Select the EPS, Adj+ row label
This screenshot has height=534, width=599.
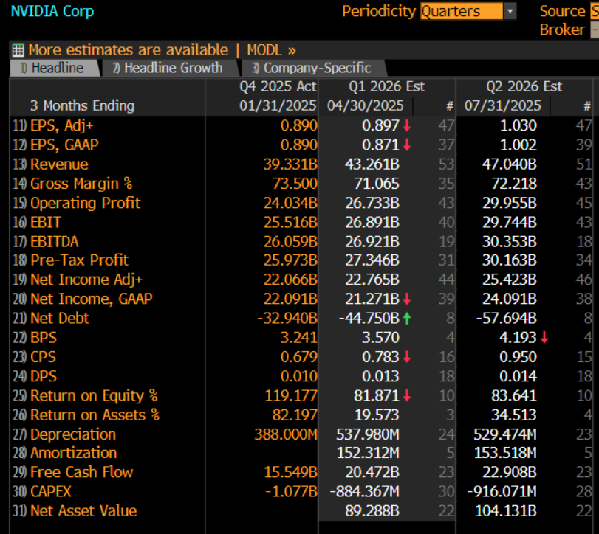[x=61, y=125]
